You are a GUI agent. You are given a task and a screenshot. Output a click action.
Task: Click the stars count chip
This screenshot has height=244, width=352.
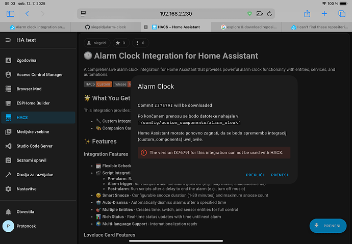(121, 43)
